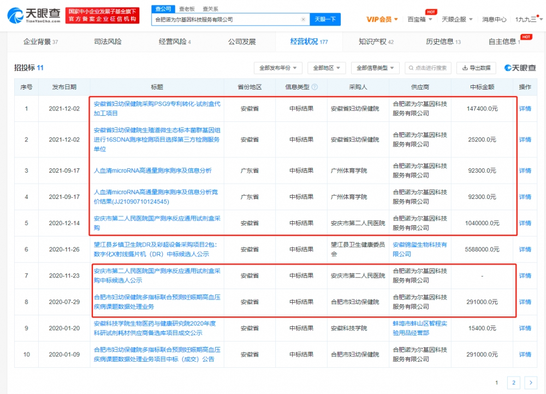
Task: Click the 25200.0元 amount cell
Action: pos(482,140)
